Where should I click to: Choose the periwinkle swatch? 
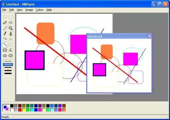tap(56, 110)
